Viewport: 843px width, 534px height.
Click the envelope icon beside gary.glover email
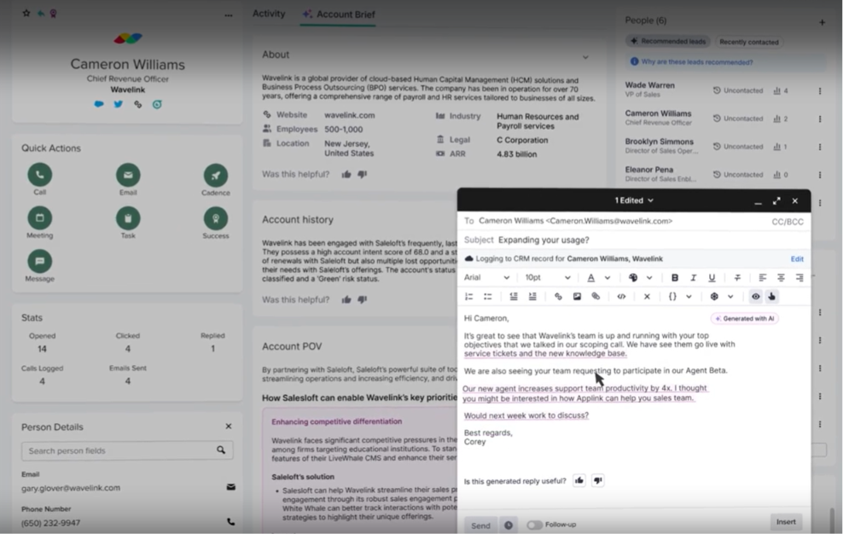point(230,487)
